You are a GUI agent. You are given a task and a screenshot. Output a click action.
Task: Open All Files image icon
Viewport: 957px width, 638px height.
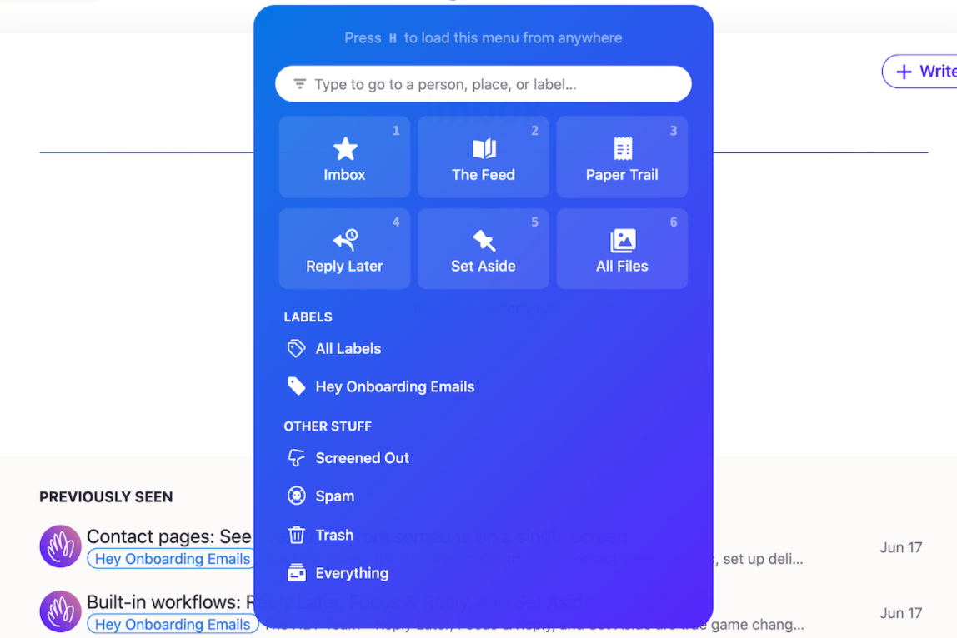pos(623,241)
